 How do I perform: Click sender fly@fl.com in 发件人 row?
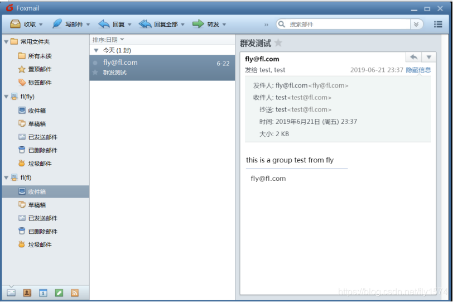312,85
